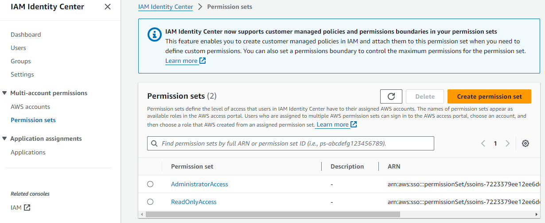The width and height of the screenshot is (545, 223).
Task: Click the horizontal scrollbar under the table
Action: (272, 215)
